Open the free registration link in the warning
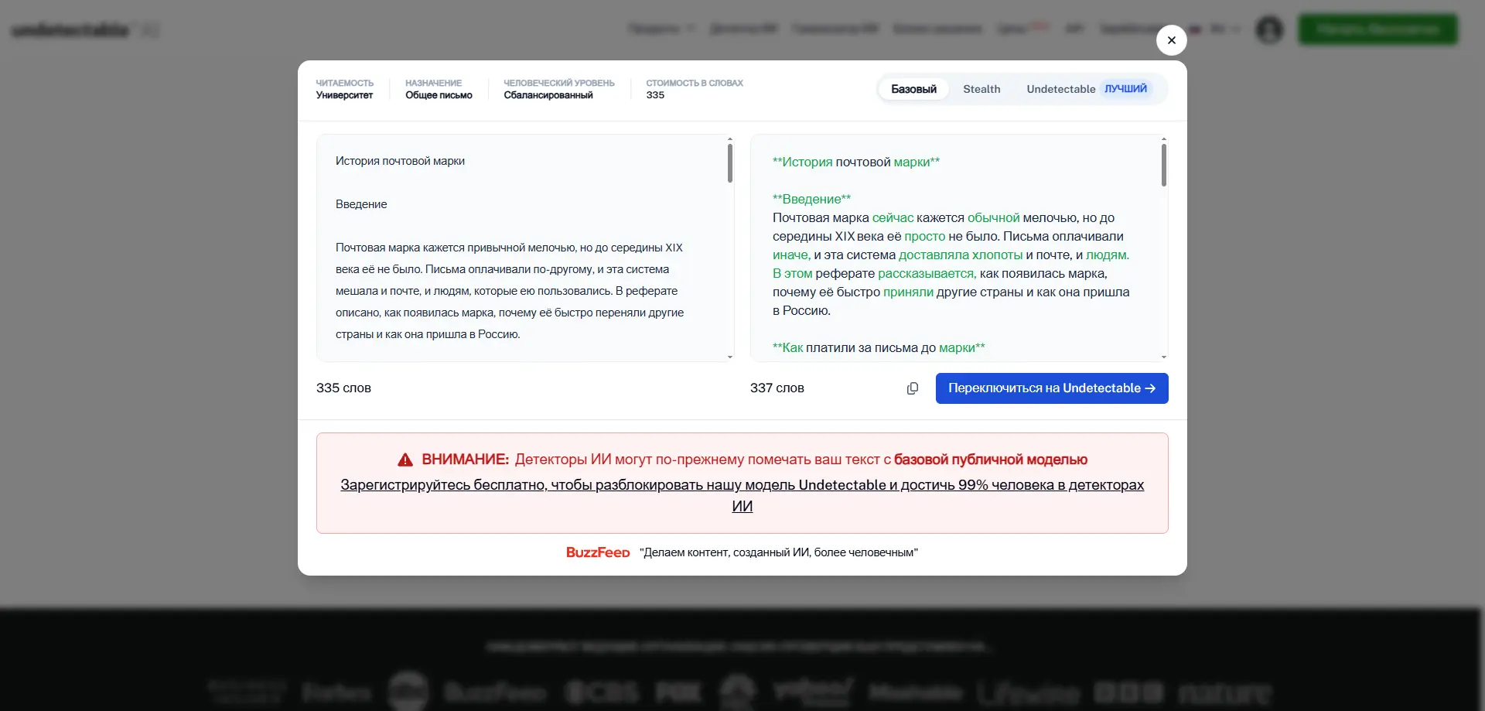The width and height of the screenshot is (1485, 711). (x=742, y=495)
